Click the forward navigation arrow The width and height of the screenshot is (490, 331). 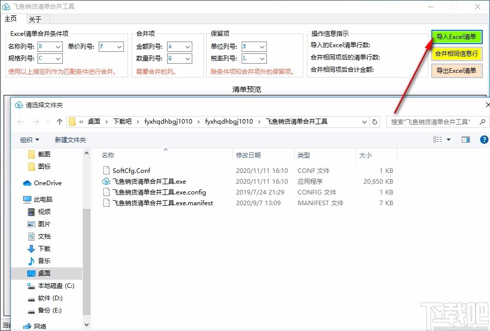(35, 122)
